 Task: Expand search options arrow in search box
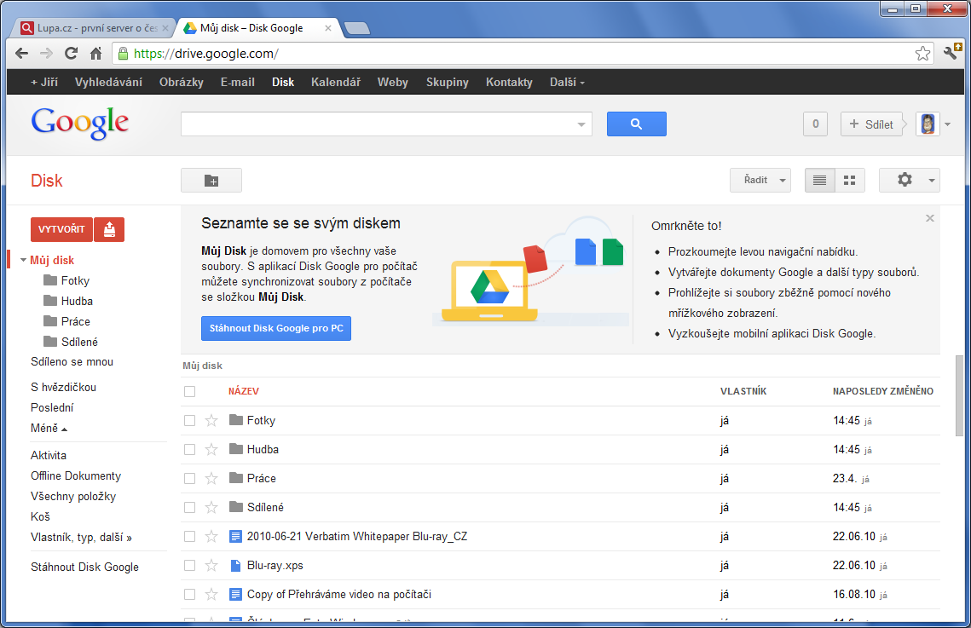click(581, 124)
